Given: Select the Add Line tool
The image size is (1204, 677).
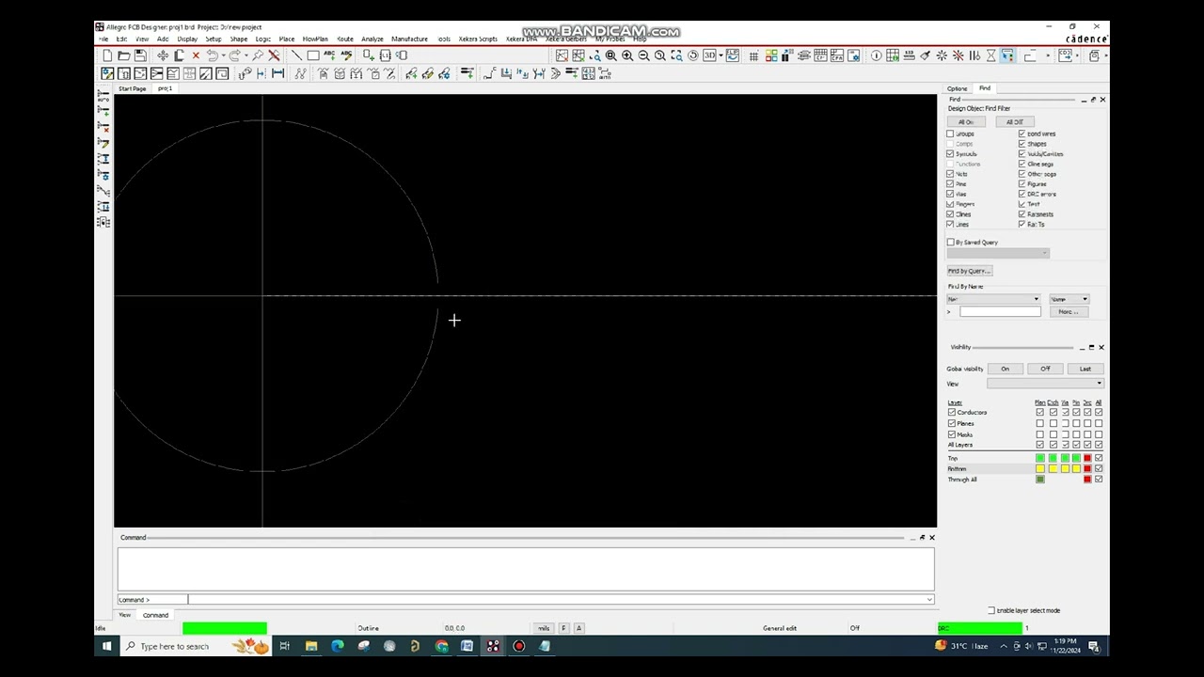Looking at the screenshot, I should [x=296, y=55].
